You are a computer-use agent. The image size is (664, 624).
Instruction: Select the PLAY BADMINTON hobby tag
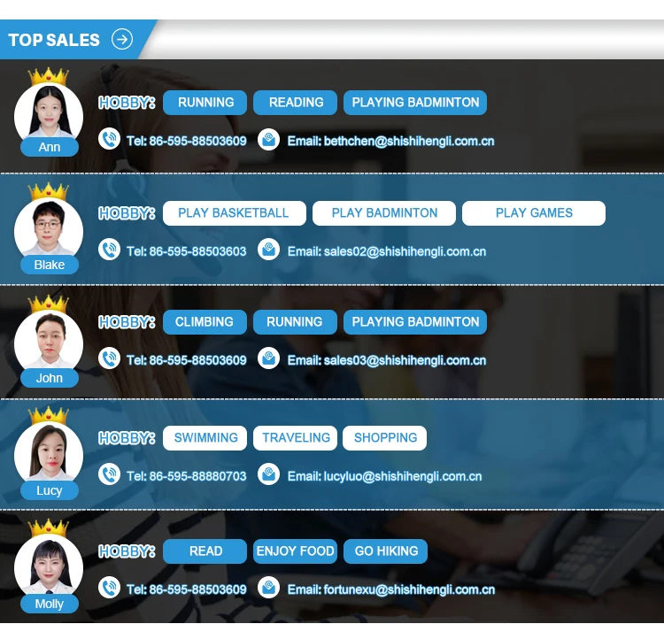point(384,213)
